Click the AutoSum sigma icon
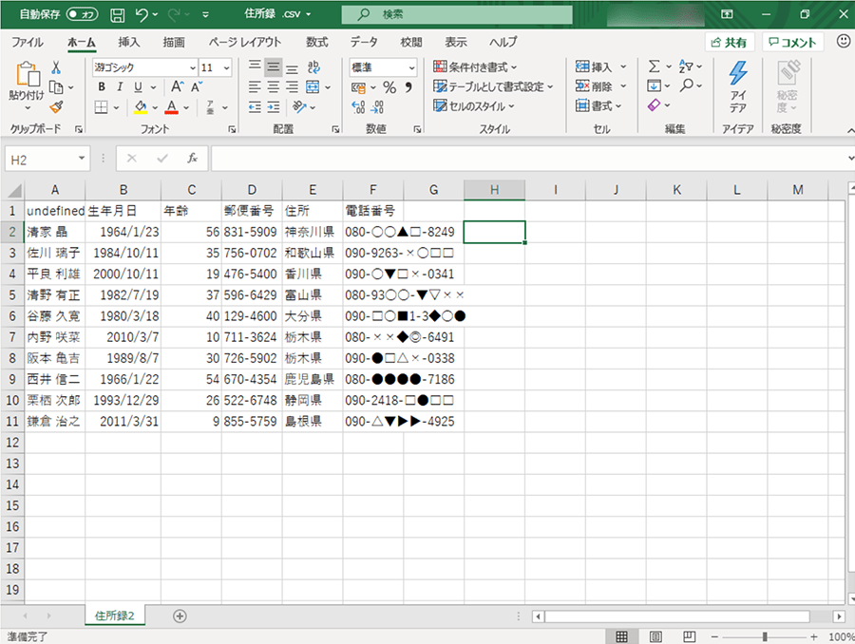Viewport: 855px width, 644px height. [x=654, y=67]
